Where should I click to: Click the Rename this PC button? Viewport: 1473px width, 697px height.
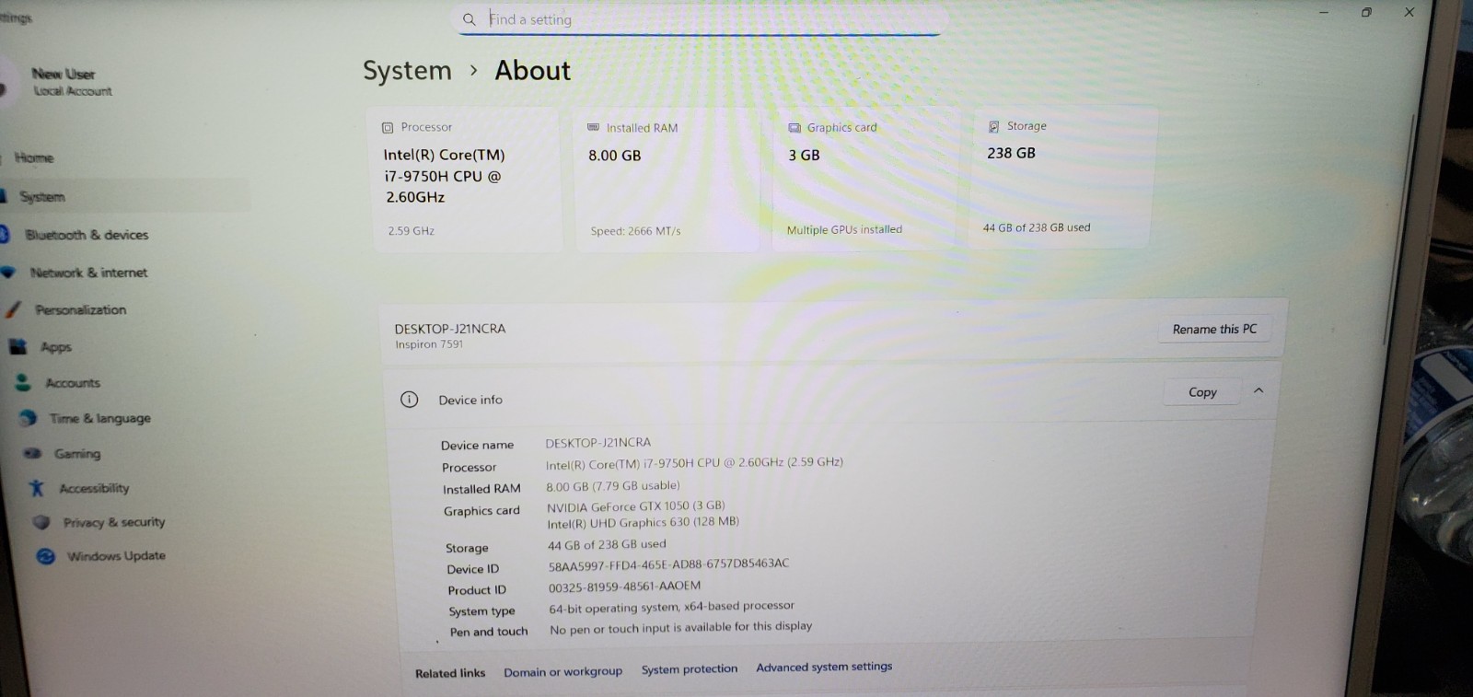pos(1214,329)
